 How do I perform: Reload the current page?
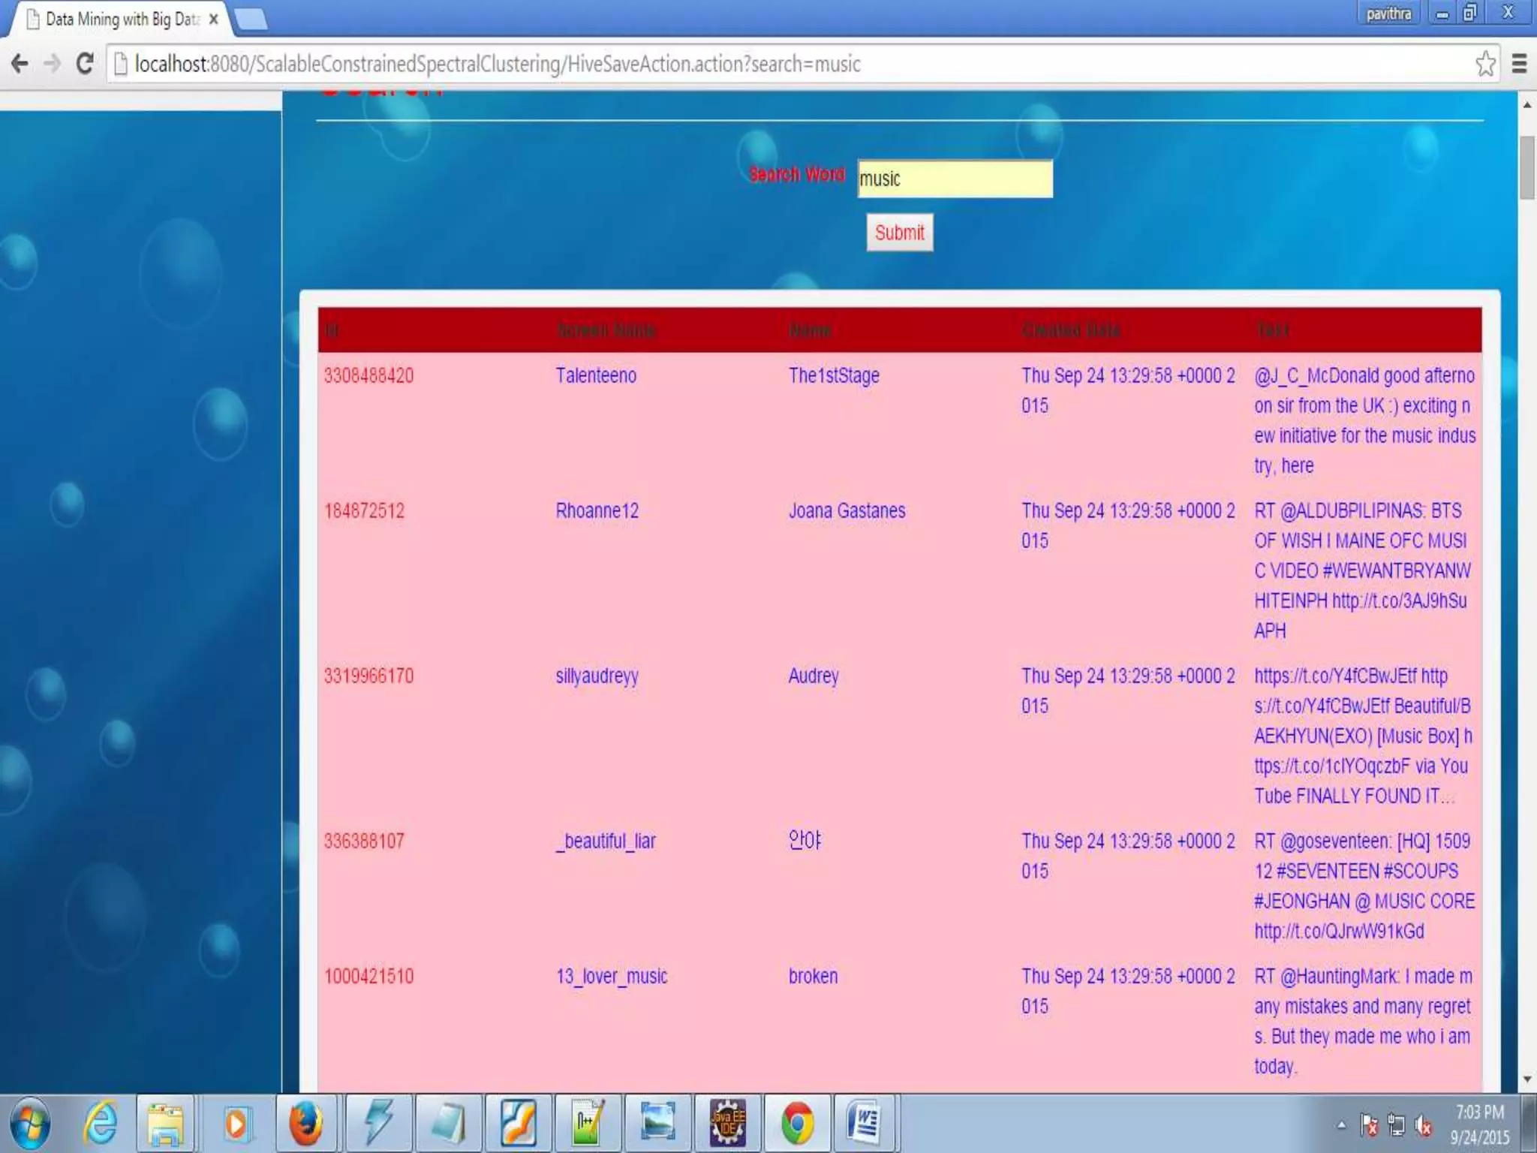pos(85,64)
